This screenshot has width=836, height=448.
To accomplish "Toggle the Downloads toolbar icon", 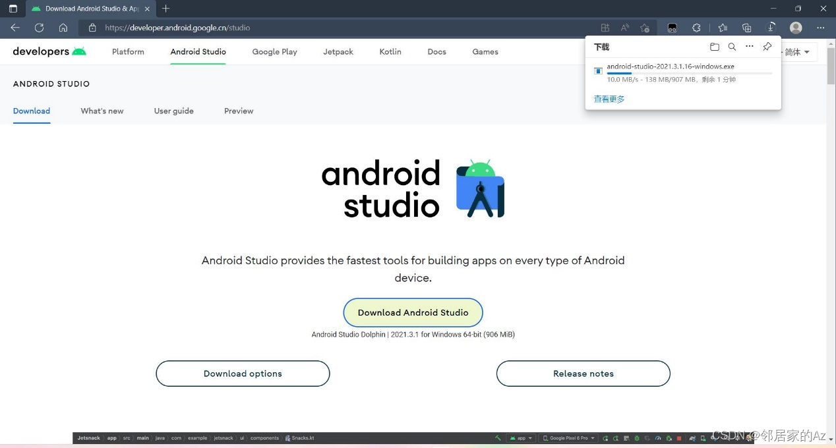I will pos(771,28).
